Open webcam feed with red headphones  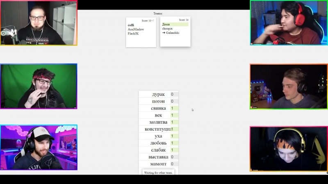(x=289, y=22)
